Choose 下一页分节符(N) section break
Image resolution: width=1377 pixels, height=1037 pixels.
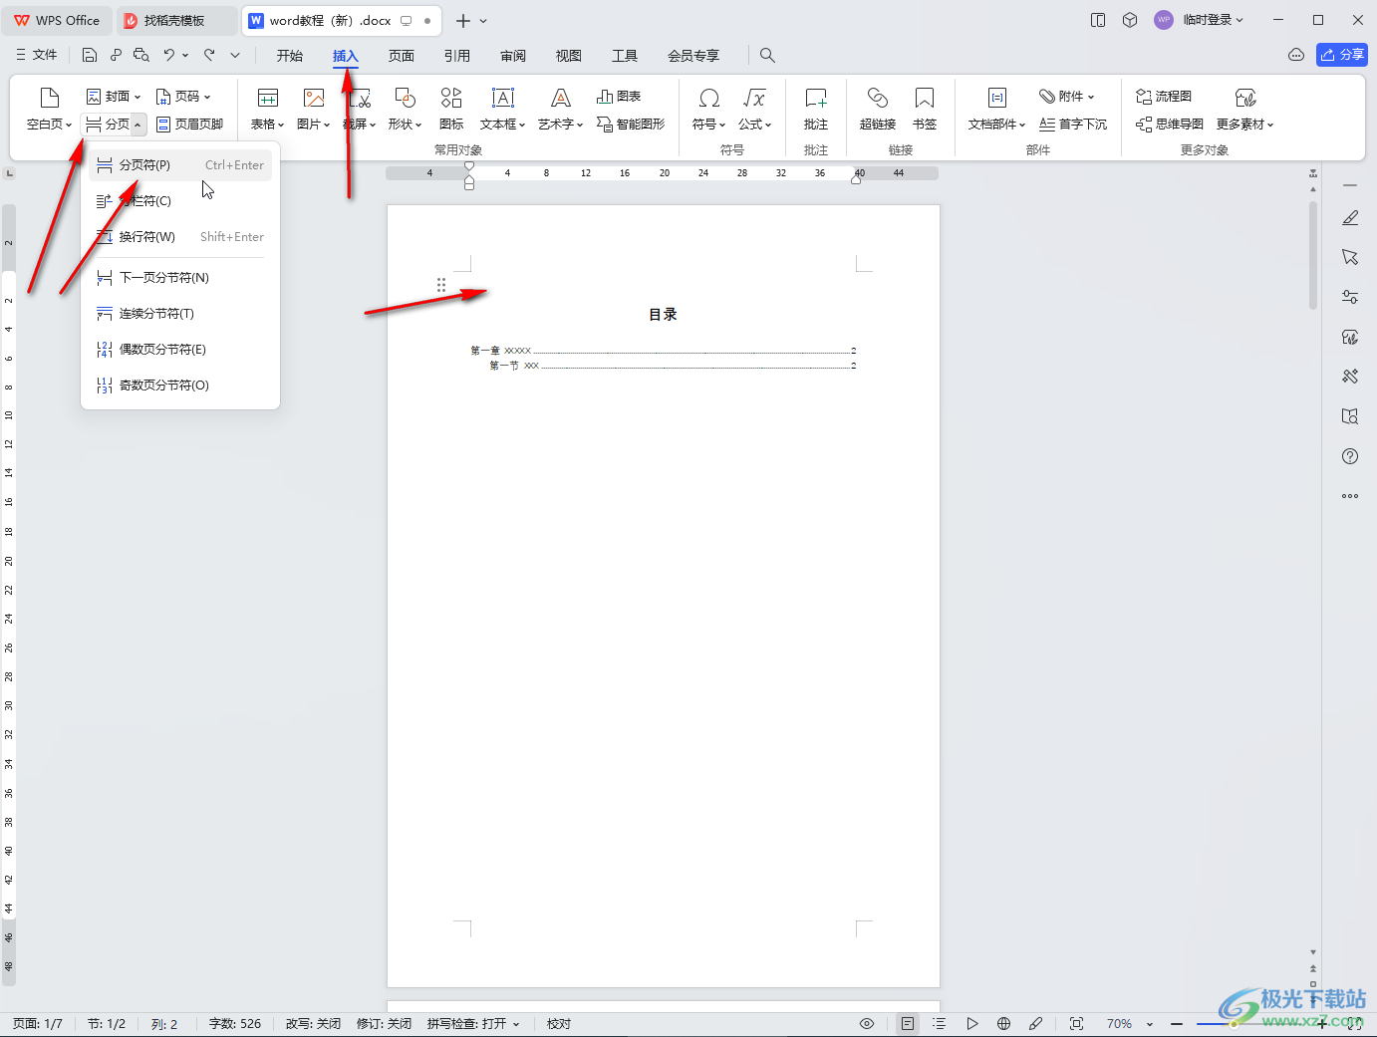coord(180,278)
